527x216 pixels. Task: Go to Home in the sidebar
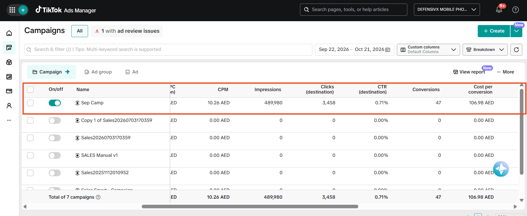pyautogui.click(x=9, y=33)
